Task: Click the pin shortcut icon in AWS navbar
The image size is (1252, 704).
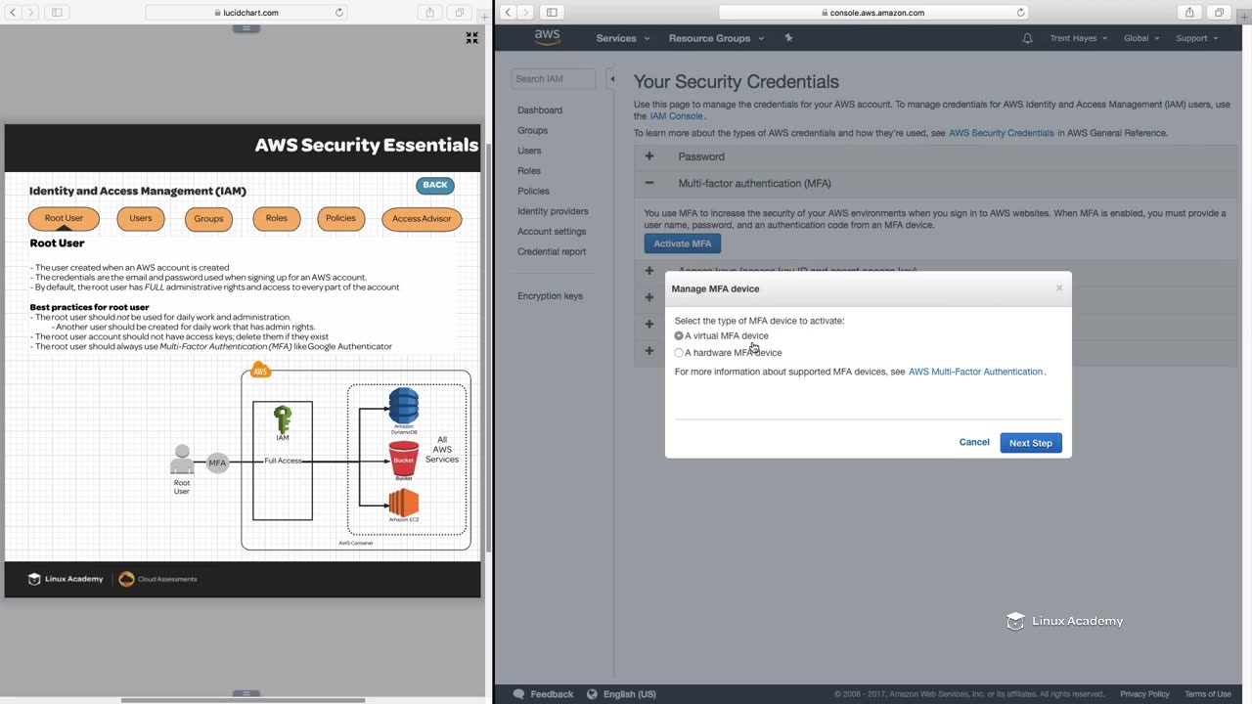Action: click(788, 38)
